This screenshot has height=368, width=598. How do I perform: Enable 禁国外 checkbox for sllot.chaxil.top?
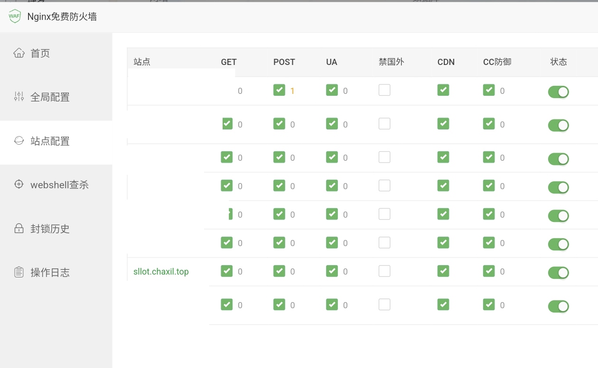point(384,271)
